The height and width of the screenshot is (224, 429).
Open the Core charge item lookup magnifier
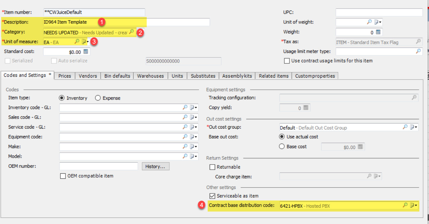[x=369, y=176]
